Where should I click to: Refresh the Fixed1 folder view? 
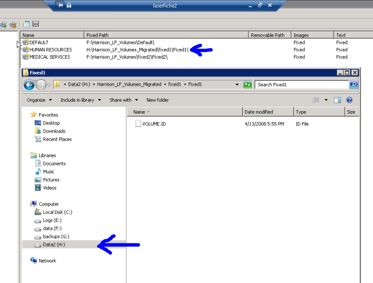click(248, 84)
